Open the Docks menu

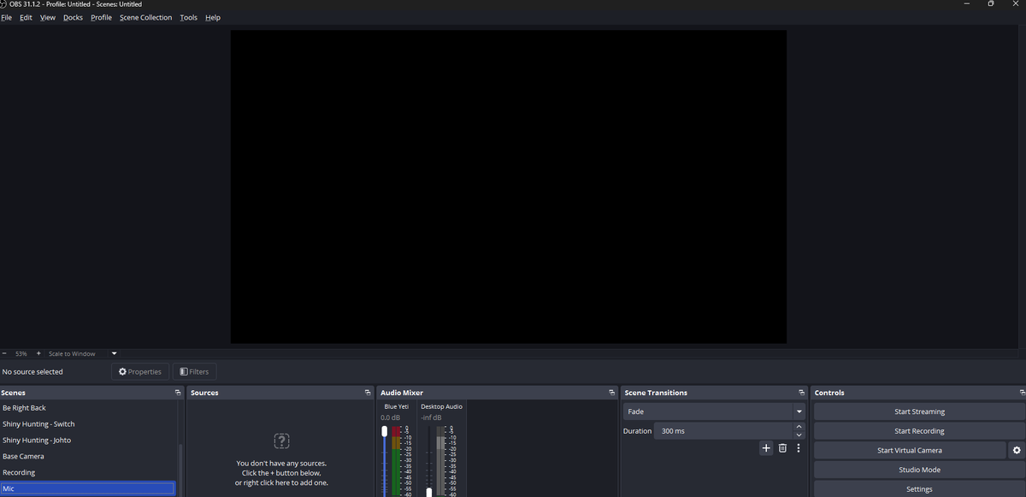(x=74, y=17)
